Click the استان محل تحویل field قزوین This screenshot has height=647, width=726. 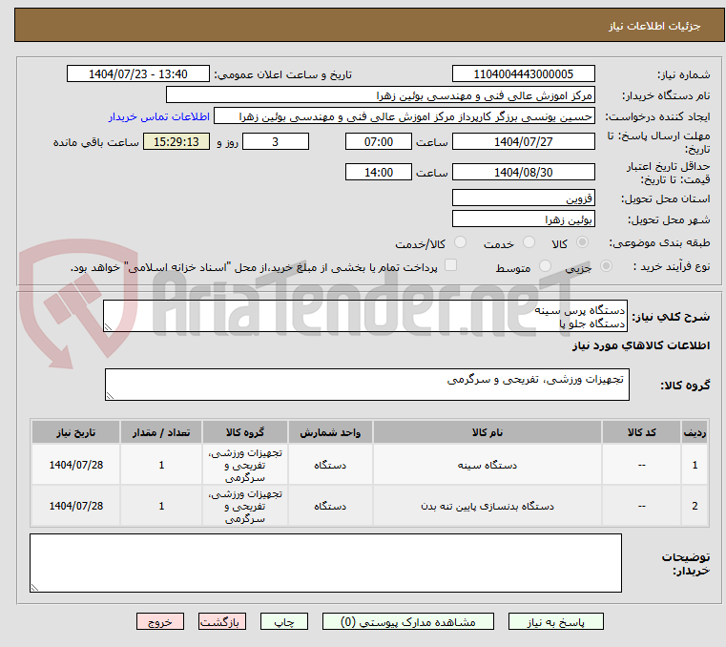coord(523,198)
